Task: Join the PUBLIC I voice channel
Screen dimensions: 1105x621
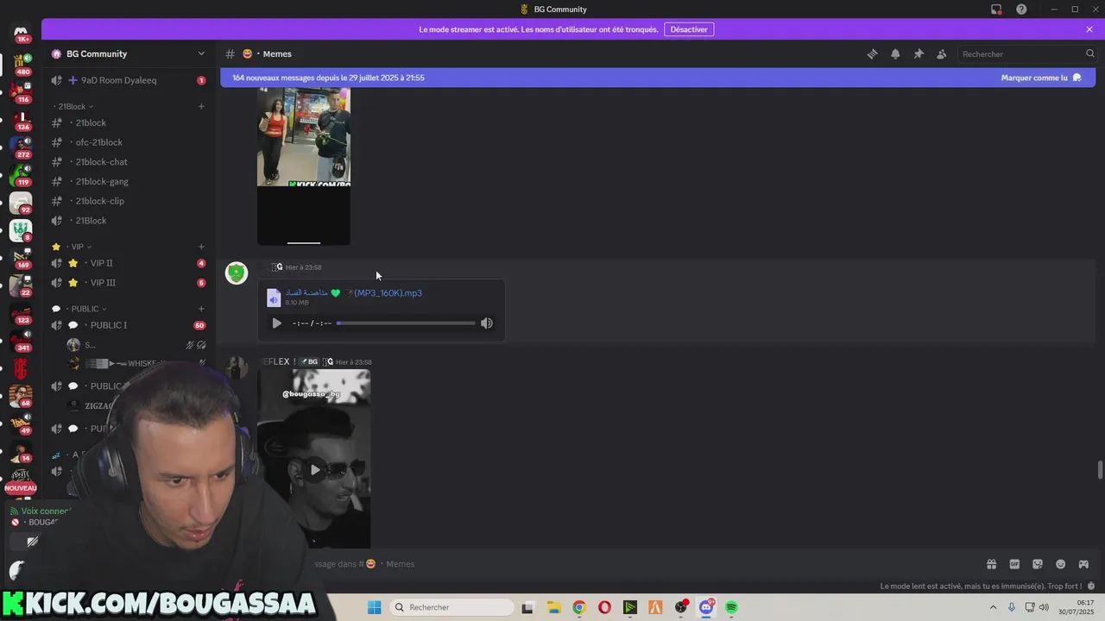Action: 129,325
